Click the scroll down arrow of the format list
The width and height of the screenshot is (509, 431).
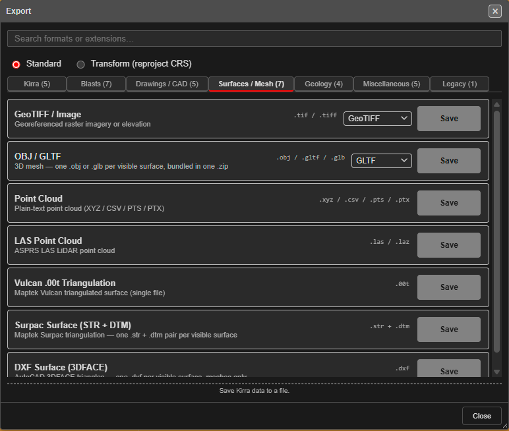(x=496, y=372)
